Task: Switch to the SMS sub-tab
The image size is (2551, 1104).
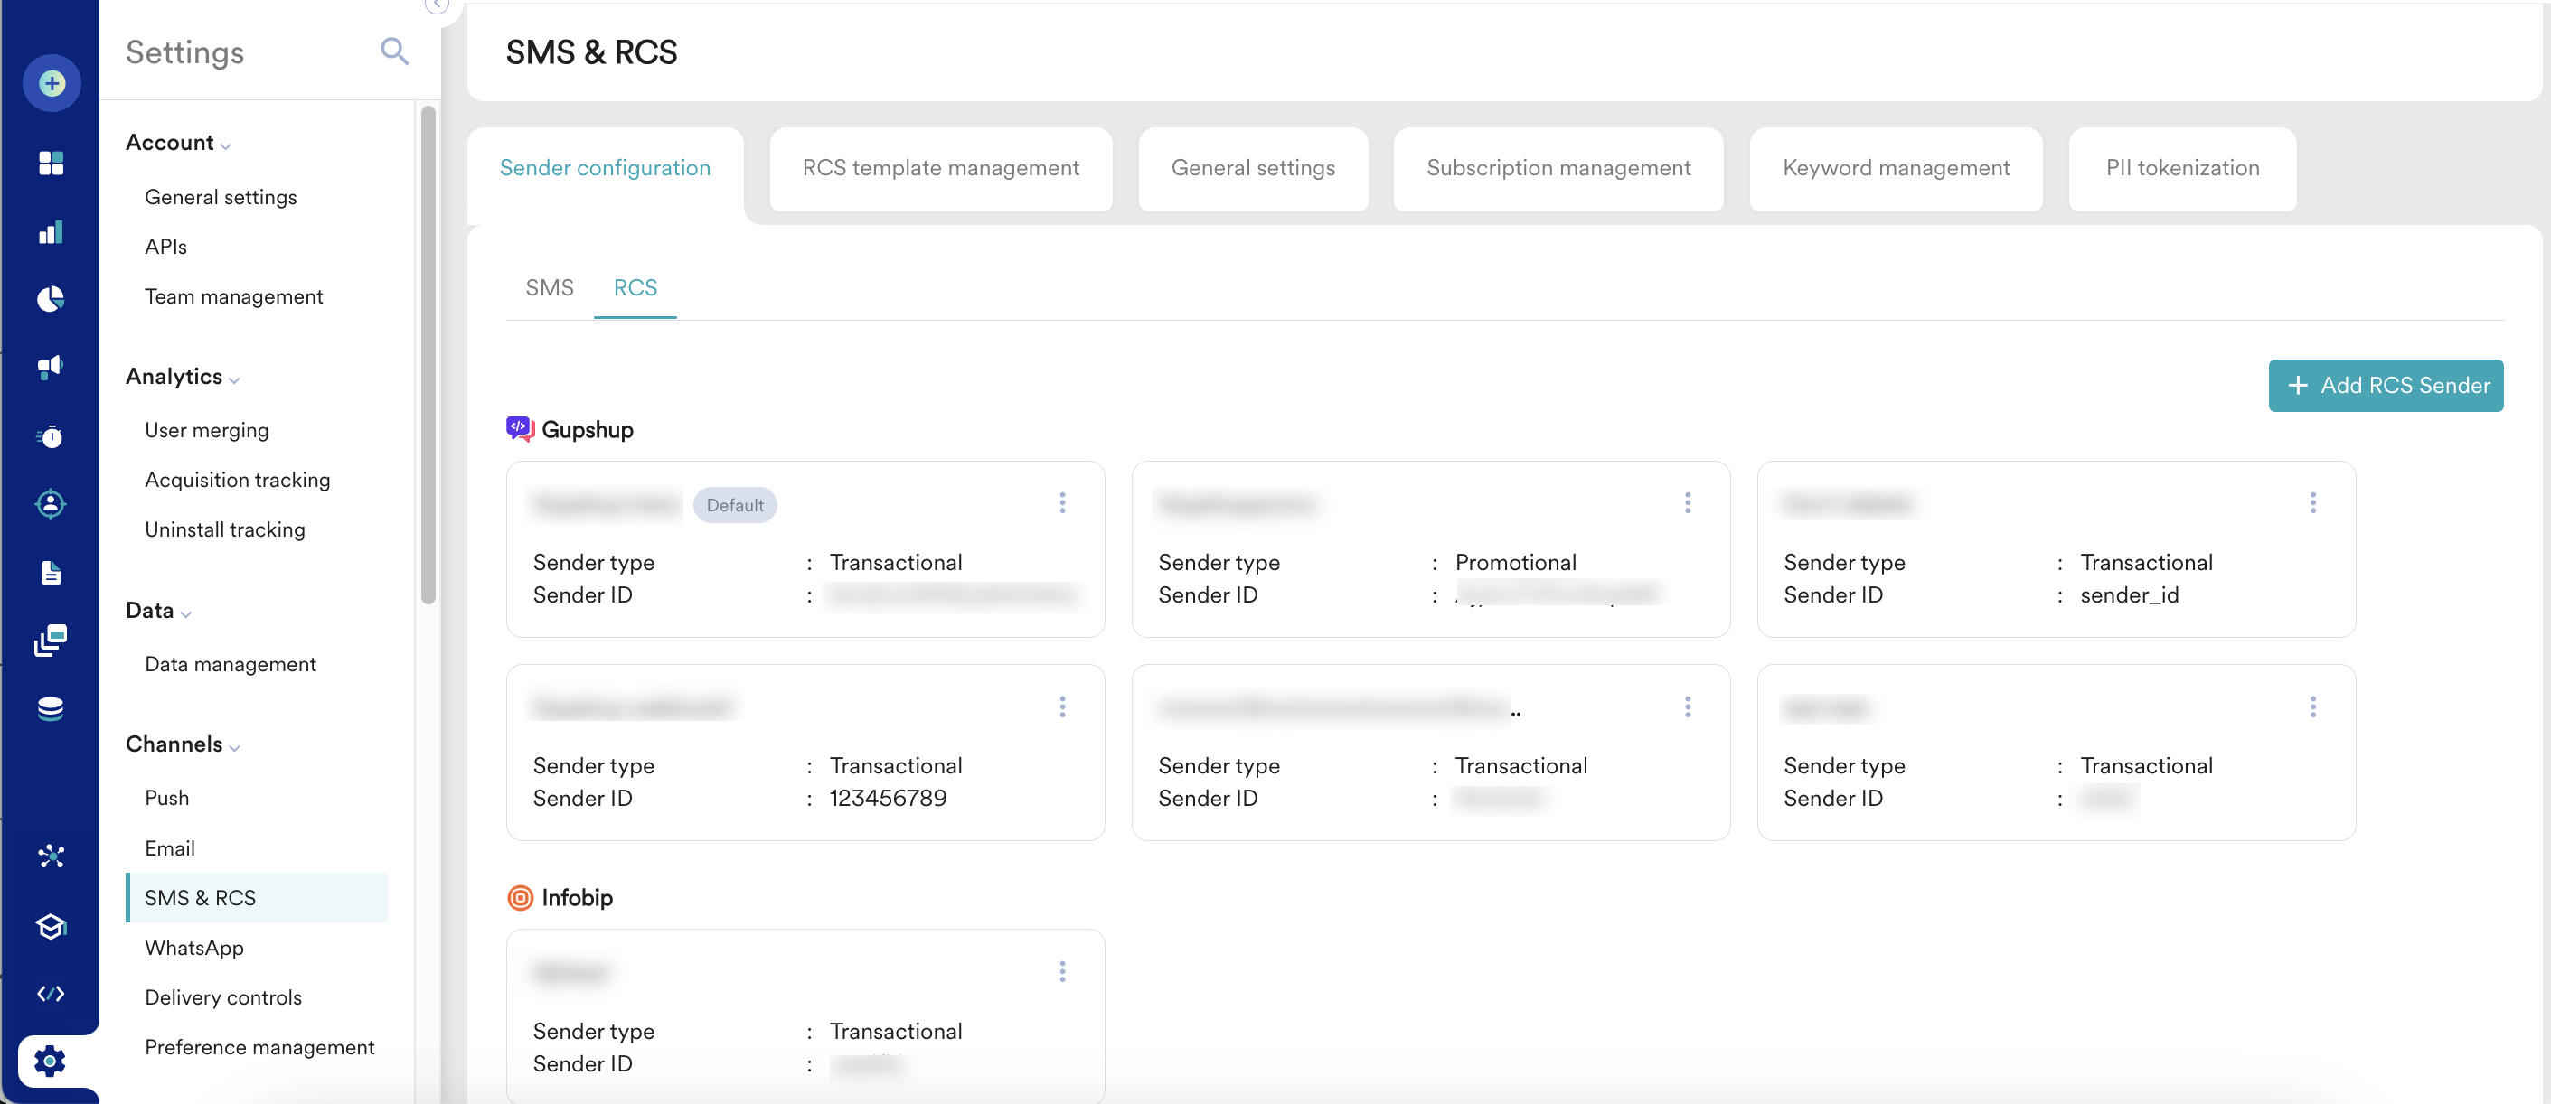Action: (x=549, y=288)
